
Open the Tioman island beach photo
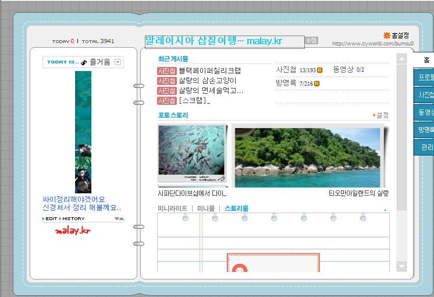tap(308, 157)
